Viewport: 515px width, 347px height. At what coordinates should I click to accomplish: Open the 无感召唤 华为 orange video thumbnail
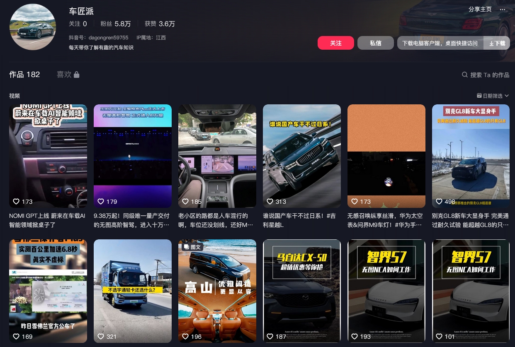tap(386, 156)
